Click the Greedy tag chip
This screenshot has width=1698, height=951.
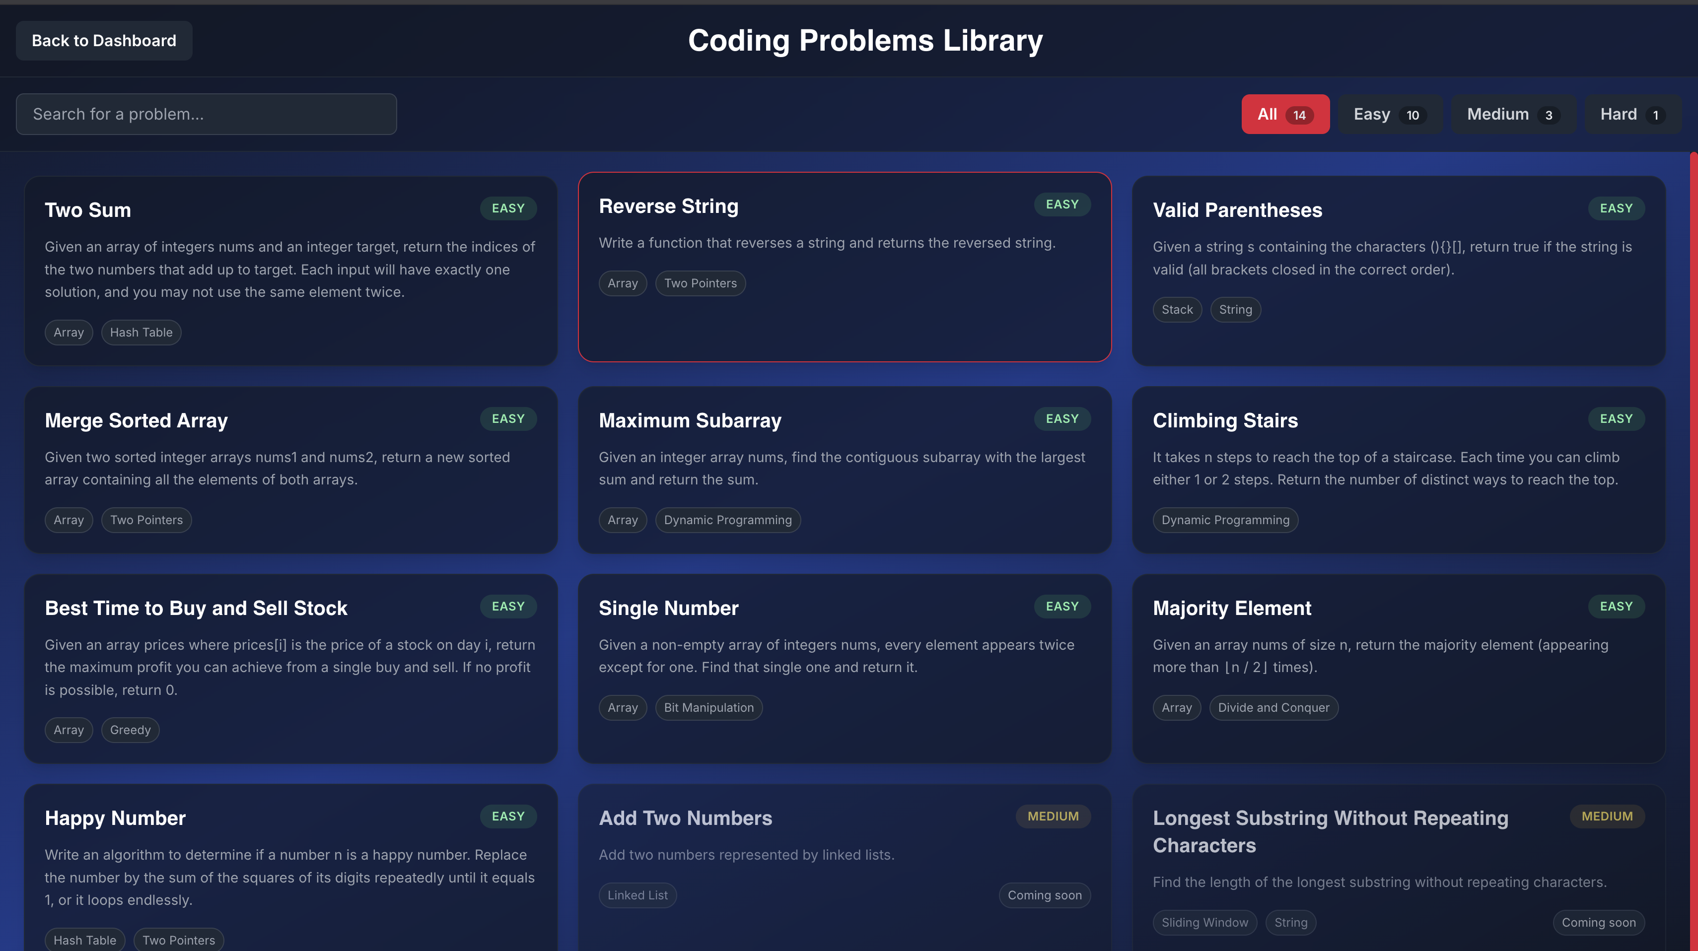(x=130, y=730)
